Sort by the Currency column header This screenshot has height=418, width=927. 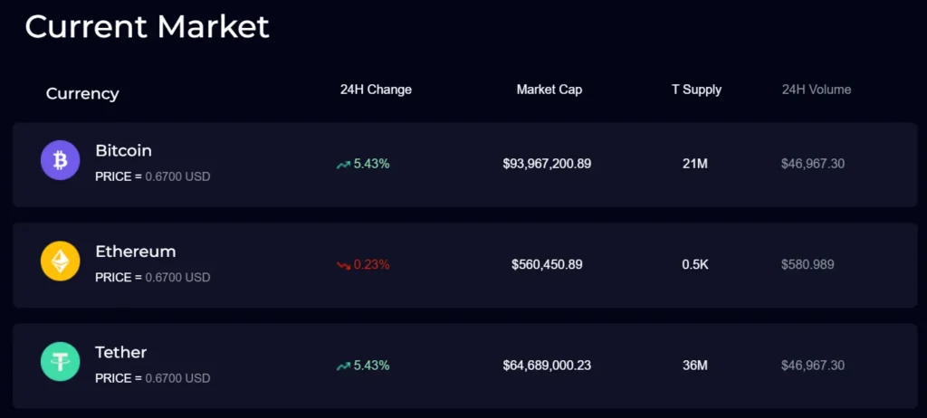[x=82, y=93]
